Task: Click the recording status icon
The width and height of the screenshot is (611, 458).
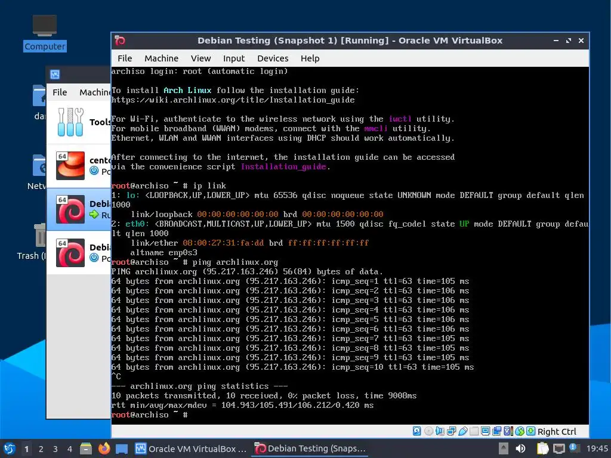Action: [496, 431]
